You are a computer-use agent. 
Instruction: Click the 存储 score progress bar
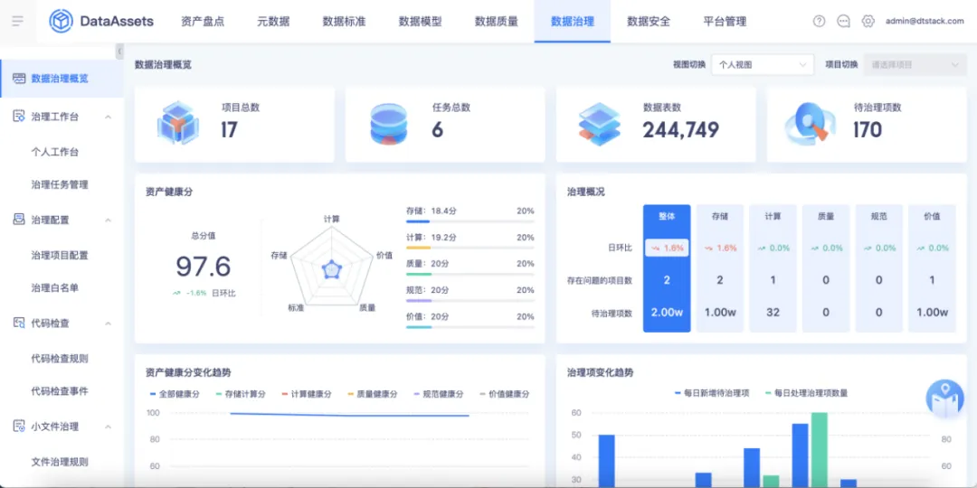[470, 221]
